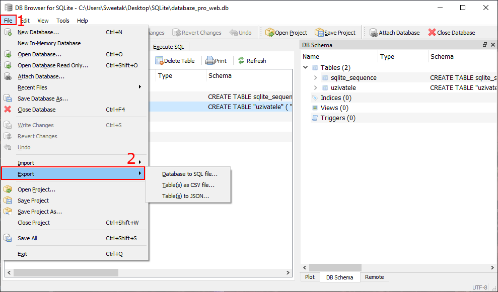Collapse the Tables (2) node

click(x=306, y=67)
